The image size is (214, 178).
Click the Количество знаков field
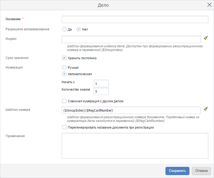(101, 91)
